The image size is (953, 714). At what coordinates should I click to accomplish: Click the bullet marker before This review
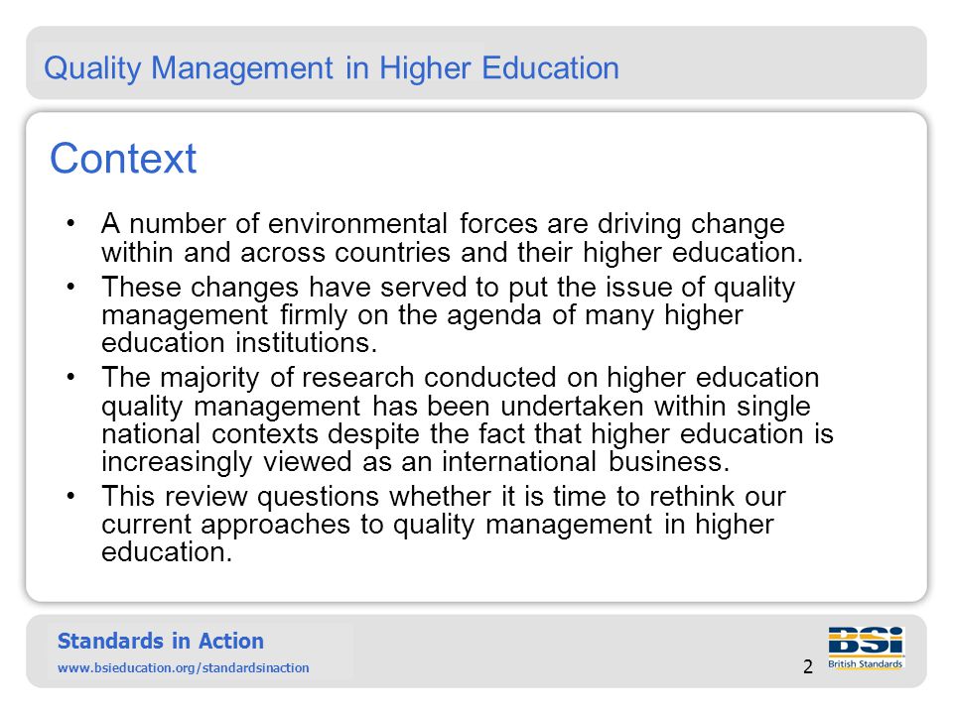click(x=71, y=496)
